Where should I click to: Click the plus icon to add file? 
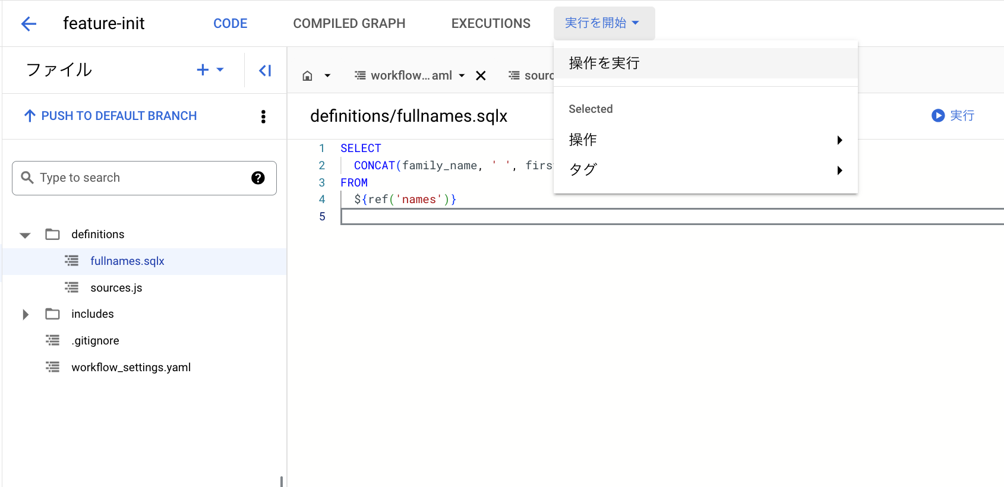[203, 69]
